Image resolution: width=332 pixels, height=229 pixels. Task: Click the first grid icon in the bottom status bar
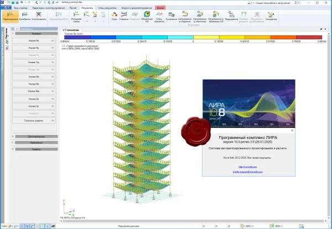(23, 226)
